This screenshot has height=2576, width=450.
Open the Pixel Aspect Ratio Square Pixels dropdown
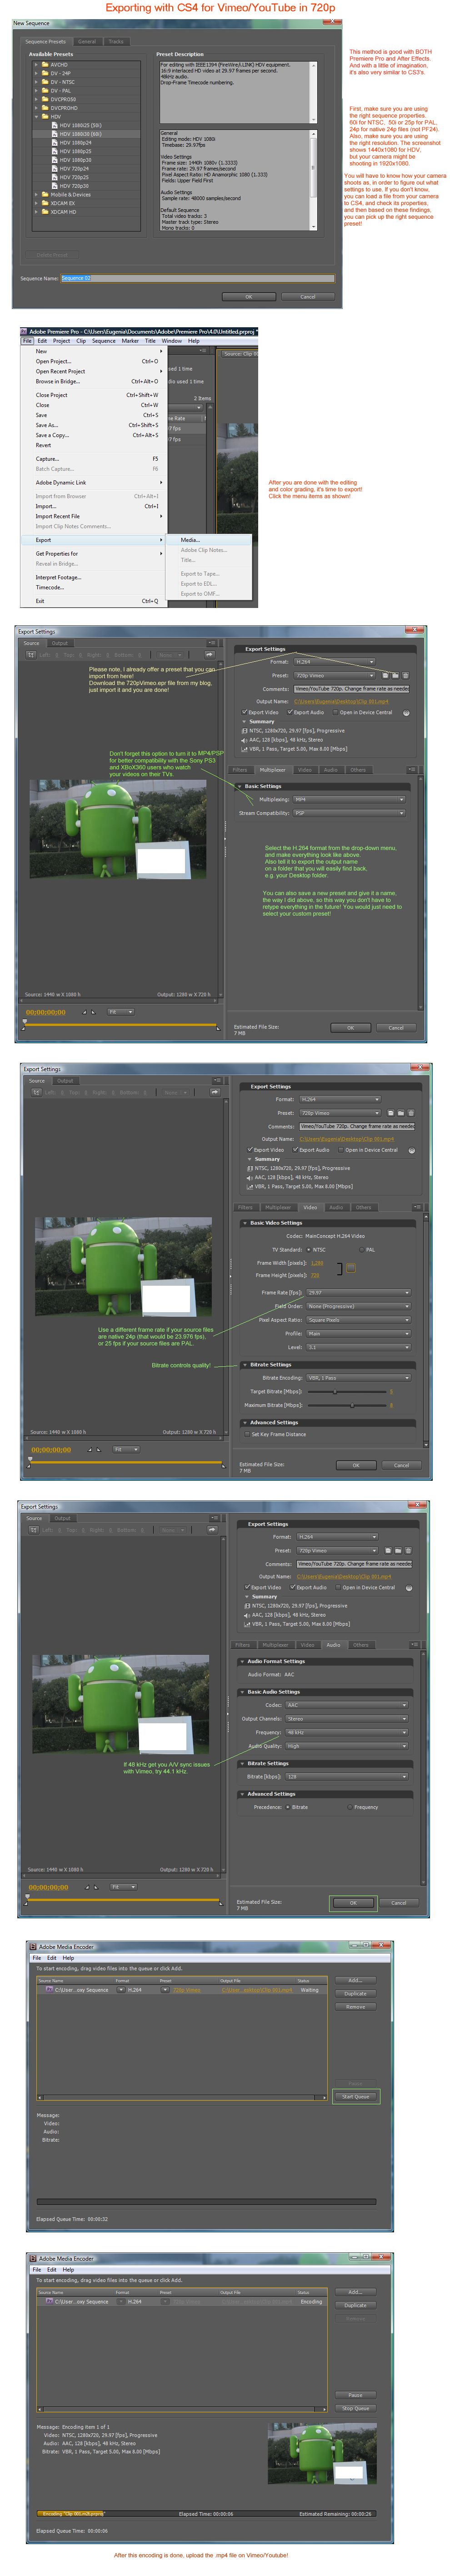point(359,1320)
